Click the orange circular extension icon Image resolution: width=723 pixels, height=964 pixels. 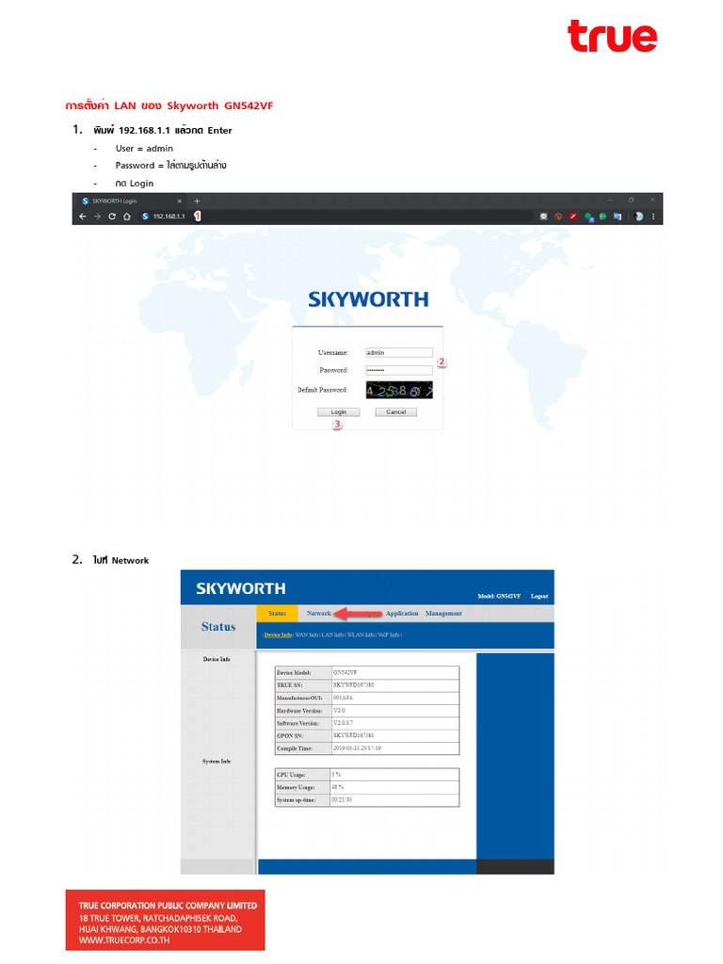tap(558, 217)
